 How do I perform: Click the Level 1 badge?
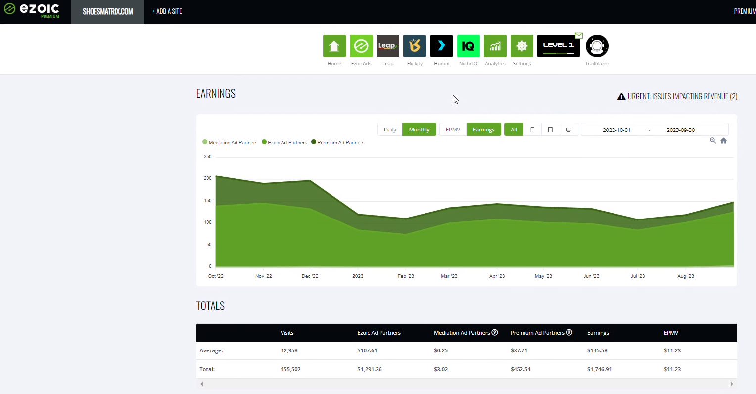(x=559, y=46)
